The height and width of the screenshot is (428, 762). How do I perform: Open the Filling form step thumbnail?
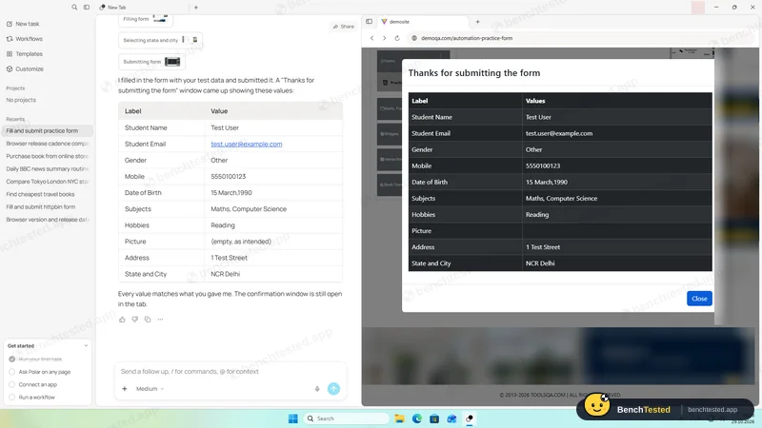pyautogui.click(x=146, y=19)
